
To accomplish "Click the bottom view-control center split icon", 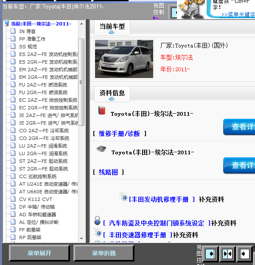I will [x=227, y=254].
